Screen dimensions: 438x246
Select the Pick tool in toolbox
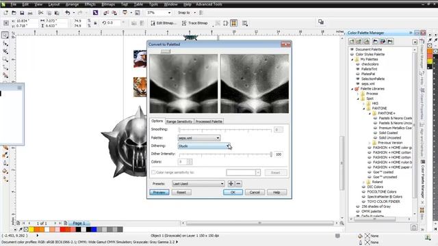click(x=5, y=35)
